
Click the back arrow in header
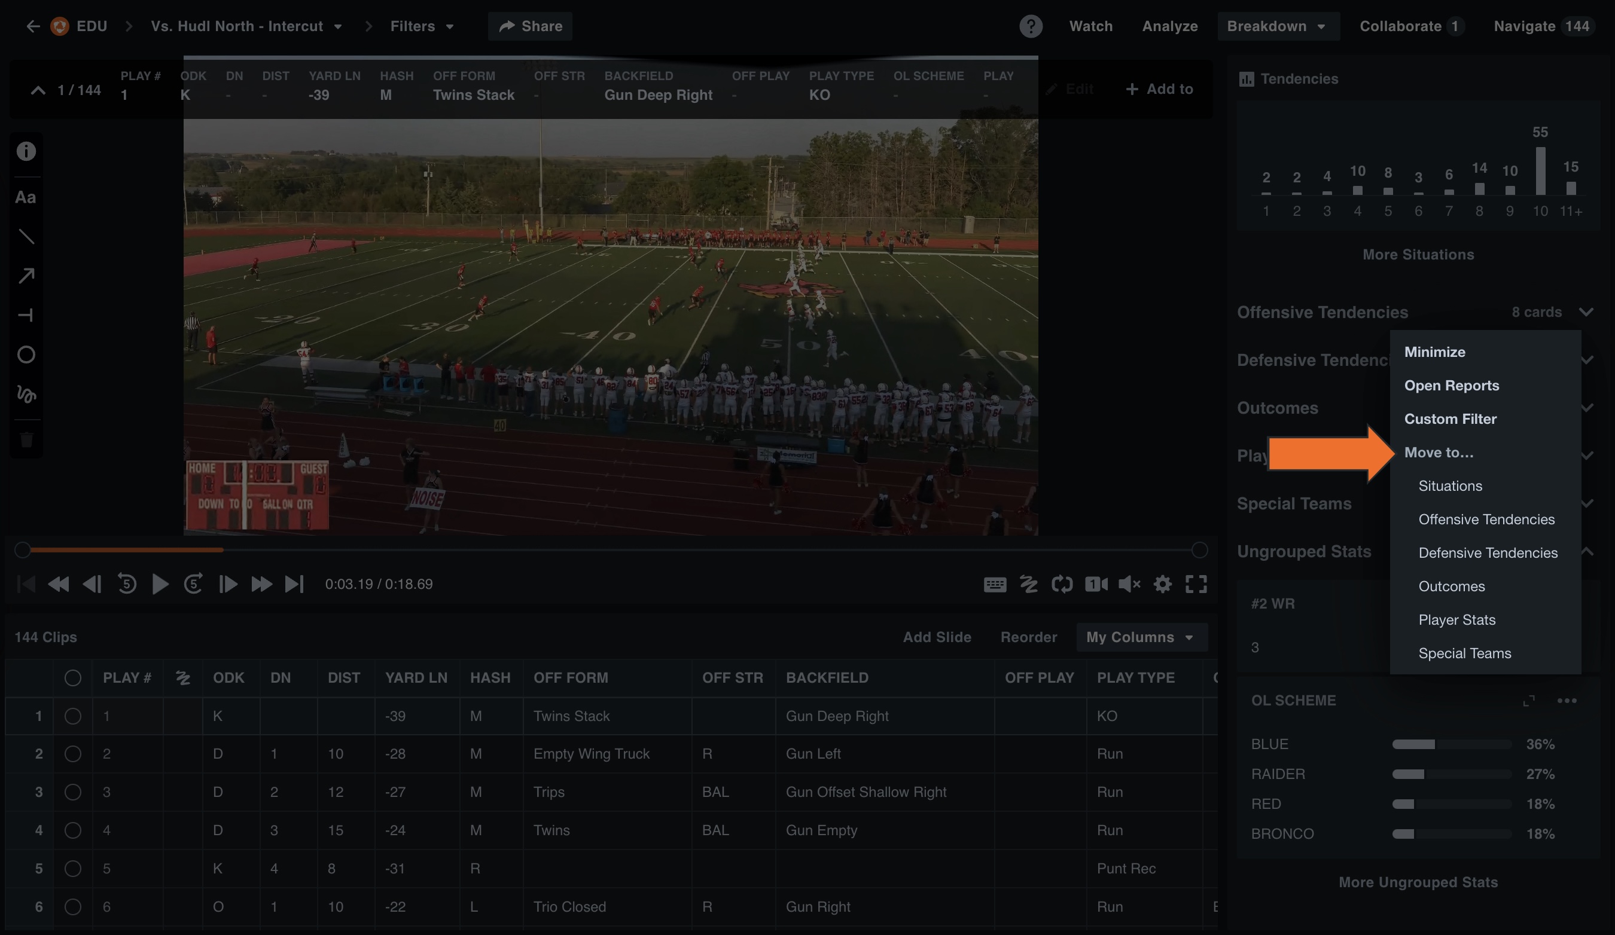coord(33,26)
